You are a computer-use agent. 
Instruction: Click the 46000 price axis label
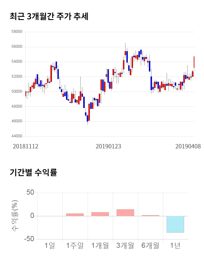pyautogui.click(x=16, y=121)
